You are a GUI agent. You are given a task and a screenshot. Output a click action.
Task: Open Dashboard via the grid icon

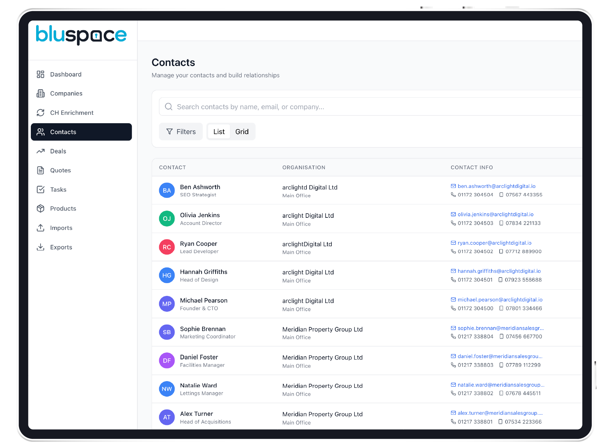(x=41, y=74)
